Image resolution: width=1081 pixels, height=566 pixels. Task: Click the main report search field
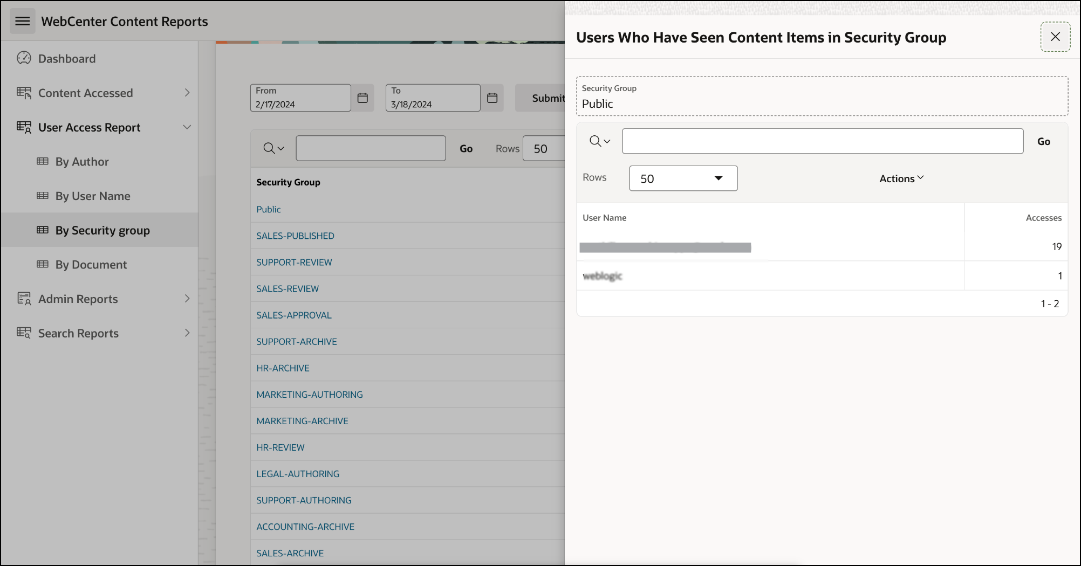371,148
